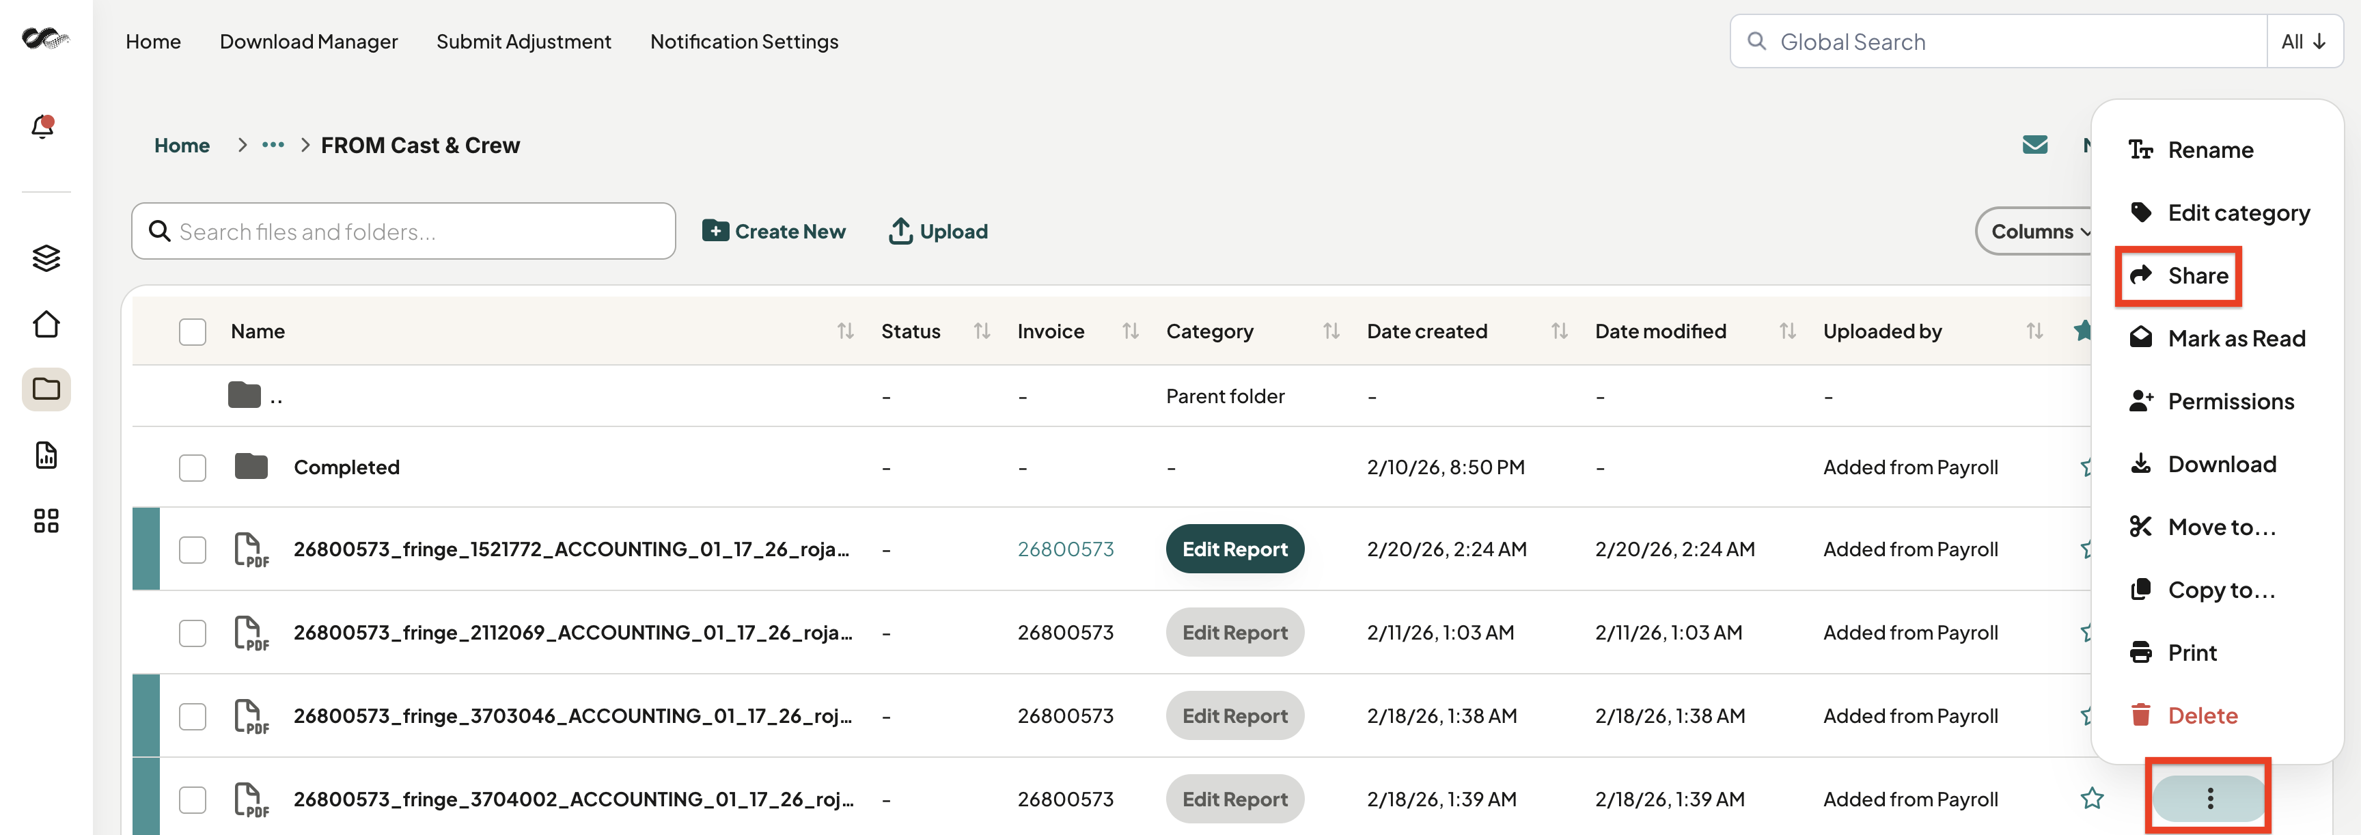The image size is (2361, 835).
Task: Click the company logo icon
Action: point(45,38)
